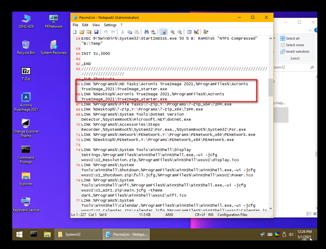This screenshot has width=326, height=249.
Task: Open the Settings menu
Action: [x=110, y=25]
